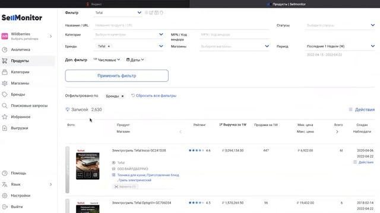The image size is (380, 213).
Task: Click the edit icon beside the Фильтр dropdown
Action: pyautogui.click(x=151, y=12)
